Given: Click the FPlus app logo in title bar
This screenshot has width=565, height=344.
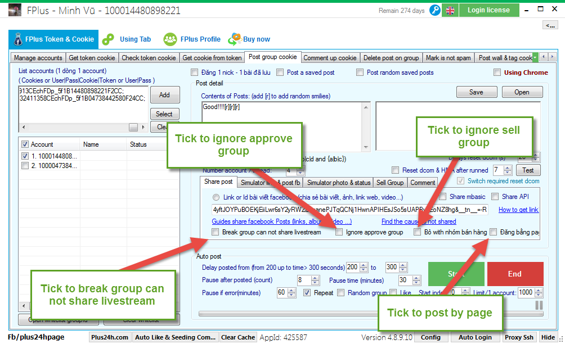Looking at the screenshot, I should click(x=15, y=10).
